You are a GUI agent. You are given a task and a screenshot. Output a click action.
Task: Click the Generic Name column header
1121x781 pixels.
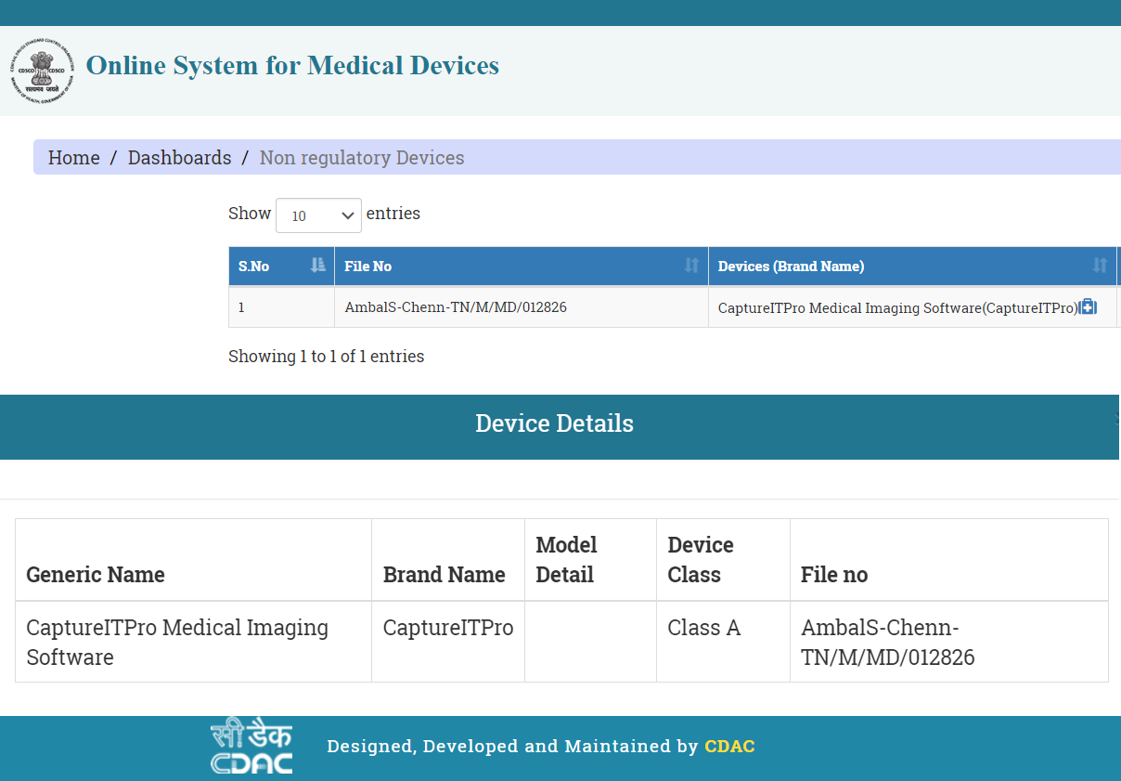(x=96, y=575)
